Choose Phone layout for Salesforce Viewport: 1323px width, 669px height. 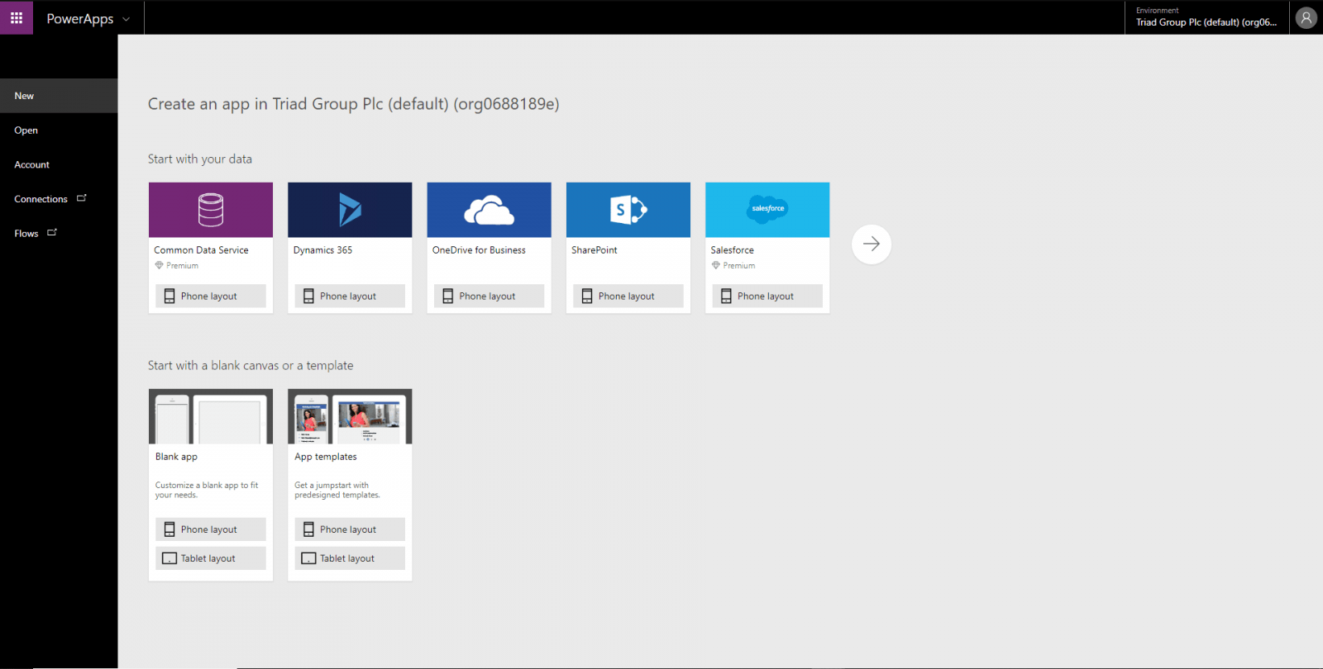[x=767, y=296]
